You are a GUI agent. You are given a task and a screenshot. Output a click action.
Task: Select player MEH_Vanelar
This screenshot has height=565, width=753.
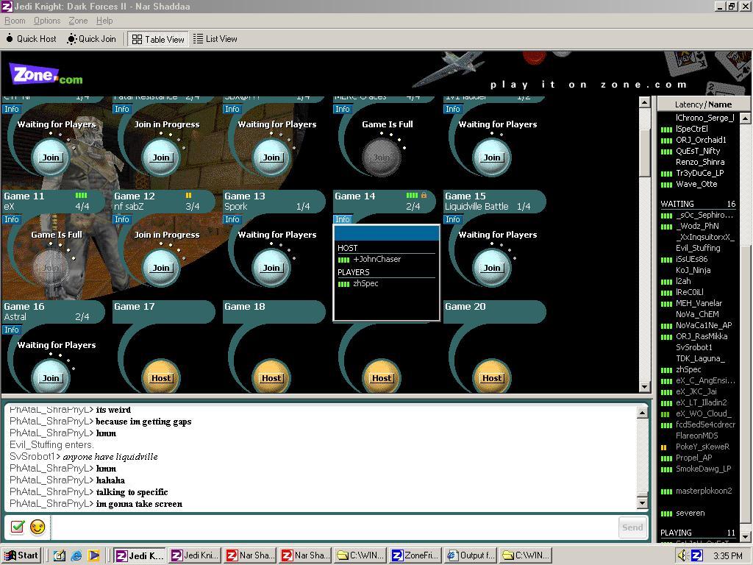click(699, 303)
